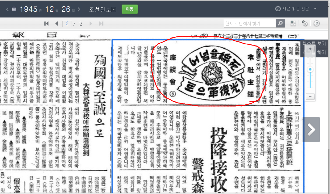Image resolution: width=330 pixels, height=194 pixels.
Task: Go to the next date arrow
Action: coord(79,9)
